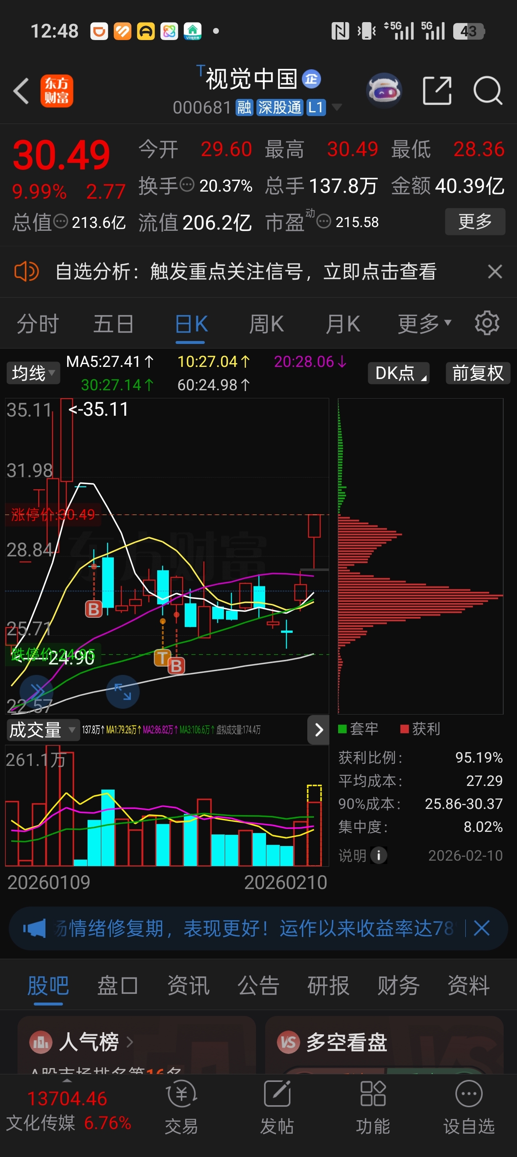The width and height of the screenshot is (517, 1157).
Task: Open 多空看盘 VS card
Action: coord(384,1045)
